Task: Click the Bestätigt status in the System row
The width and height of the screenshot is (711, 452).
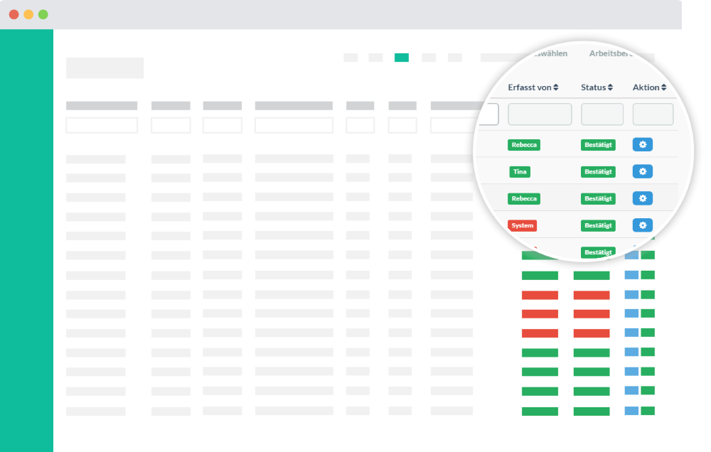Action: [x=598, y=225]
